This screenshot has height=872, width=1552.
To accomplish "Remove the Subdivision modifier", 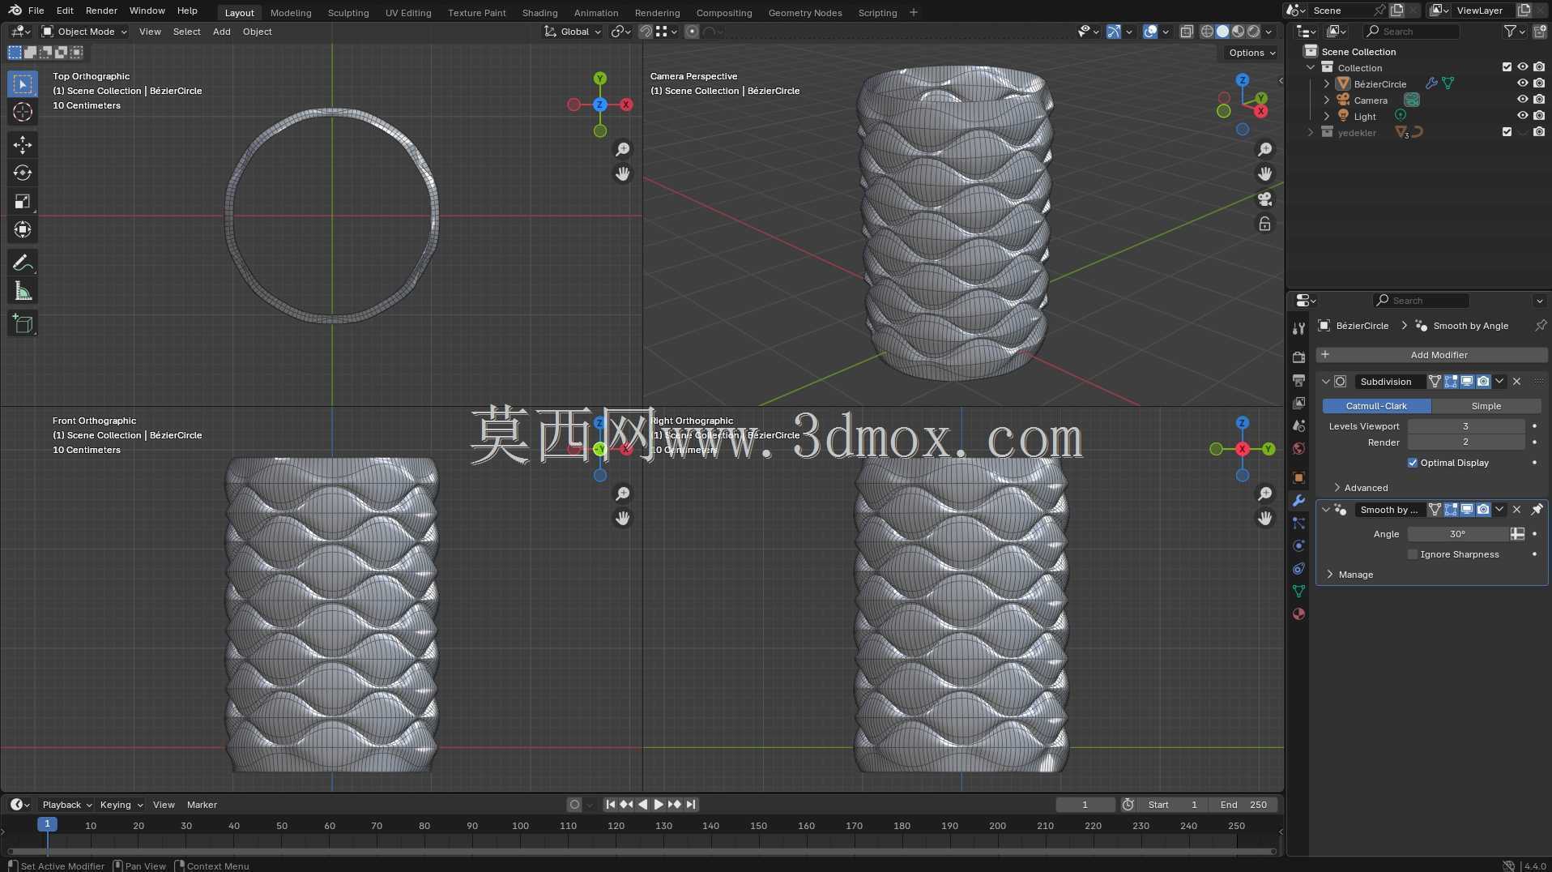I will (1516, 382).
